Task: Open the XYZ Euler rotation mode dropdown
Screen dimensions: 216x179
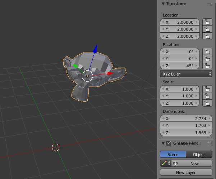Action: pos(186,74)
